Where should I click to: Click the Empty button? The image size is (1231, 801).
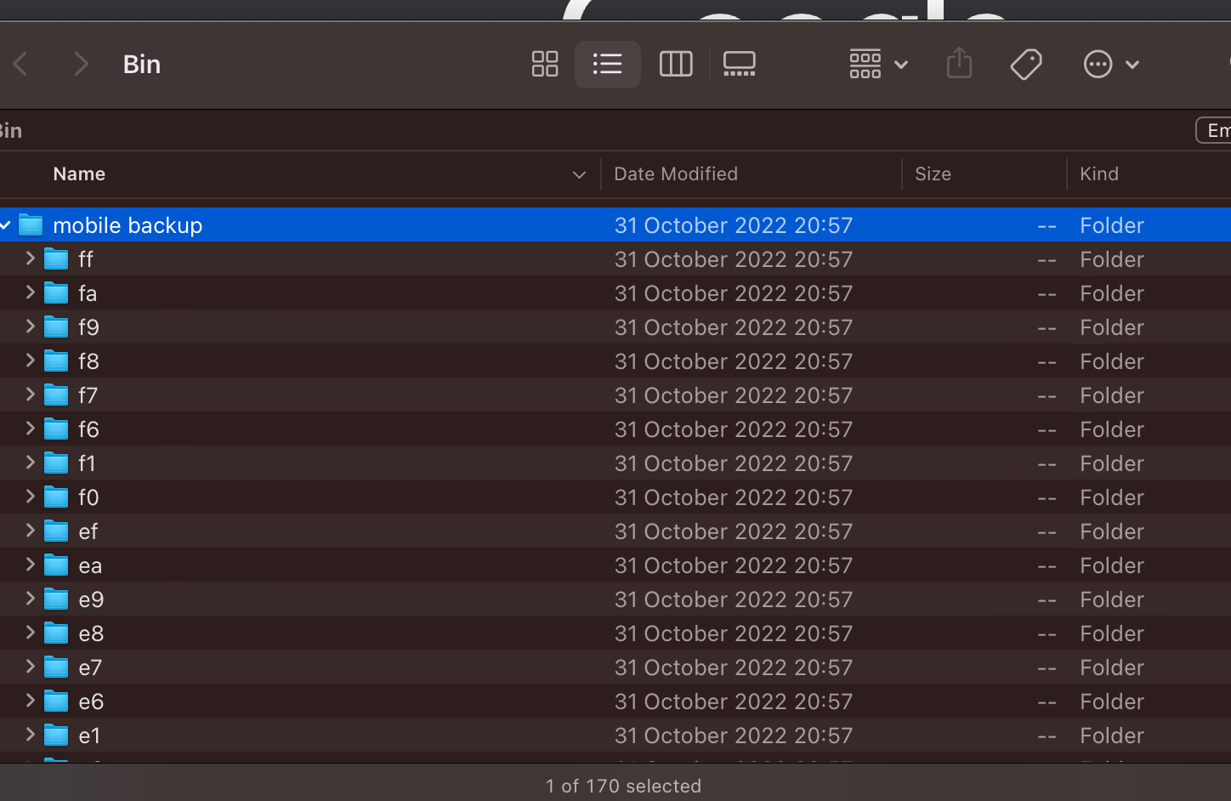(x=1214, y=130)
